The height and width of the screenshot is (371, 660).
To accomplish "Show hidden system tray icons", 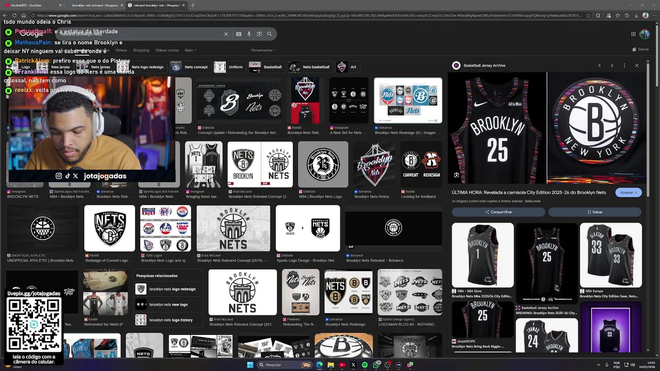I will coord(598,365).
